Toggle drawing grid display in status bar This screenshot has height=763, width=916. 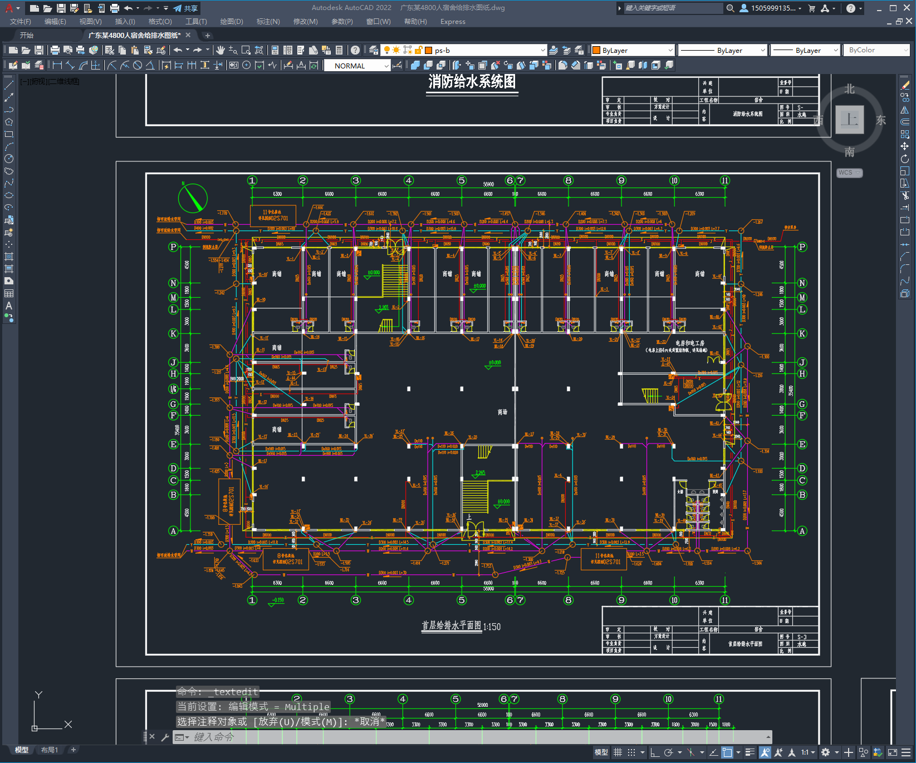[x=618, y=752]
